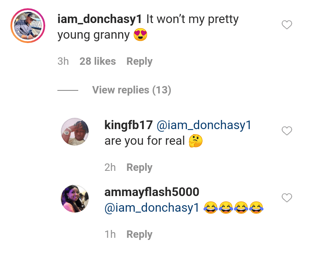Reply to iam_donchasy1's comment
This screenshot has width=313, height=253.
(x=139, y=62)
